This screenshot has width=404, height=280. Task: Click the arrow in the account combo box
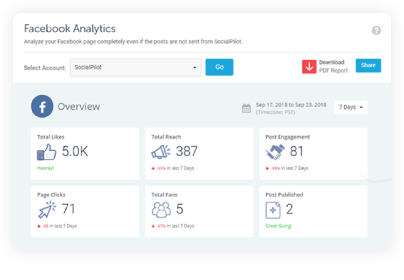click(x=194, y=67)
